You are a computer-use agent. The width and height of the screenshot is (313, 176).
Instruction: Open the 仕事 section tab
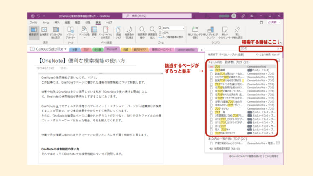click(x=75, y=49)
